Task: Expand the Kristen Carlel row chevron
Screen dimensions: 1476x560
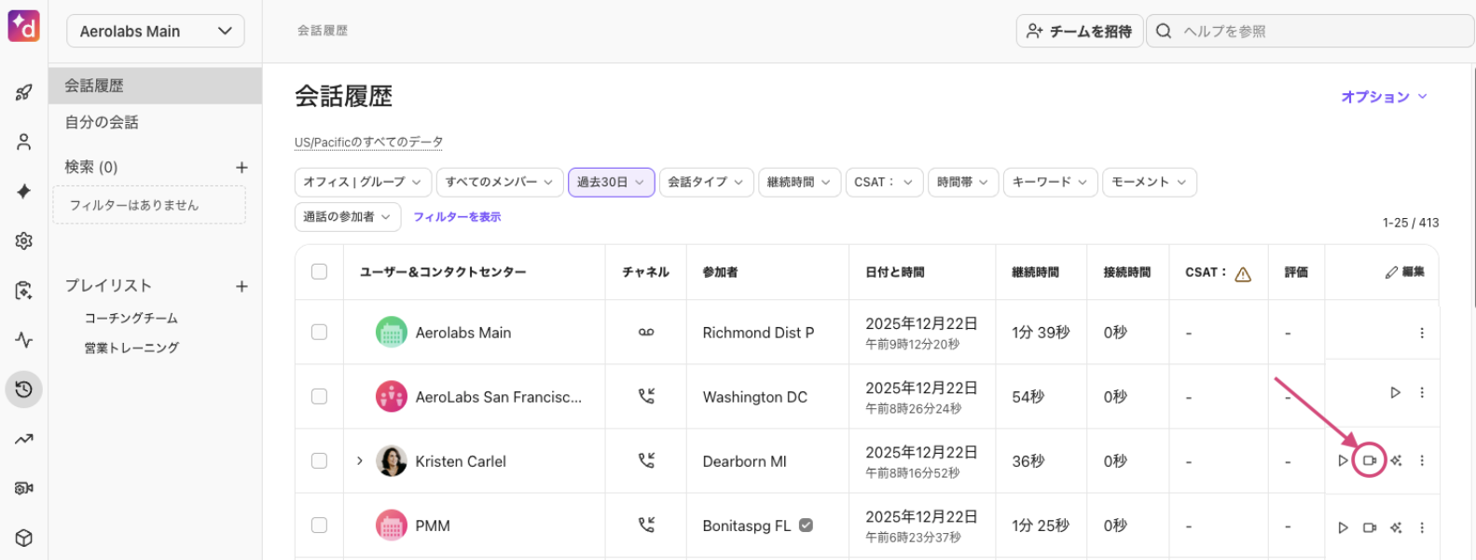Action: 360,460
